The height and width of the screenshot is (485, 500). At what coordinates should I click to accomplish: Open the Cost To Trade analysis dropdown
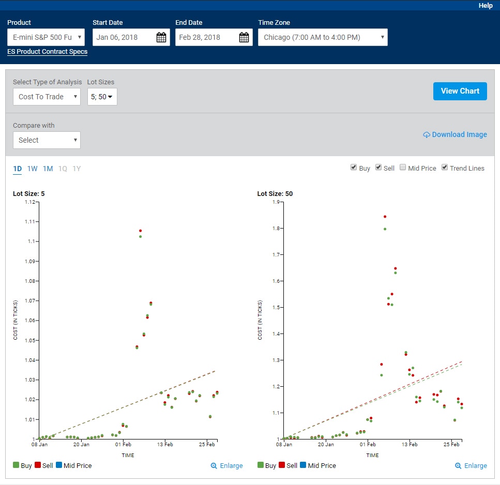(47, 97)
